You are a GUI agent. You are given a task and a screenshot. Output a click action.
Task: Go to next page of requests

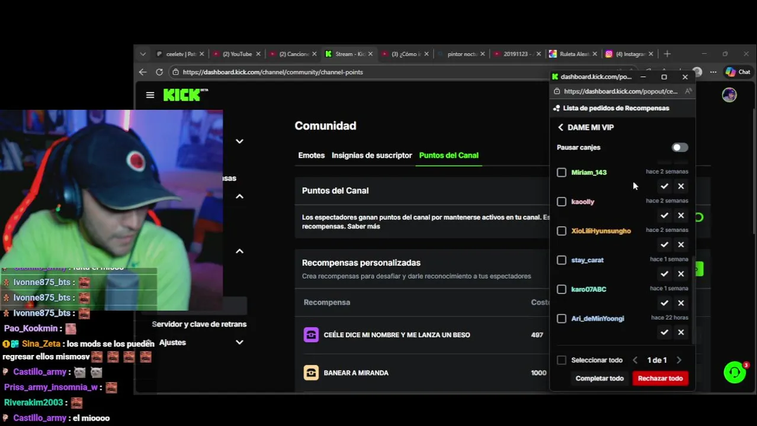coord(679,360)
